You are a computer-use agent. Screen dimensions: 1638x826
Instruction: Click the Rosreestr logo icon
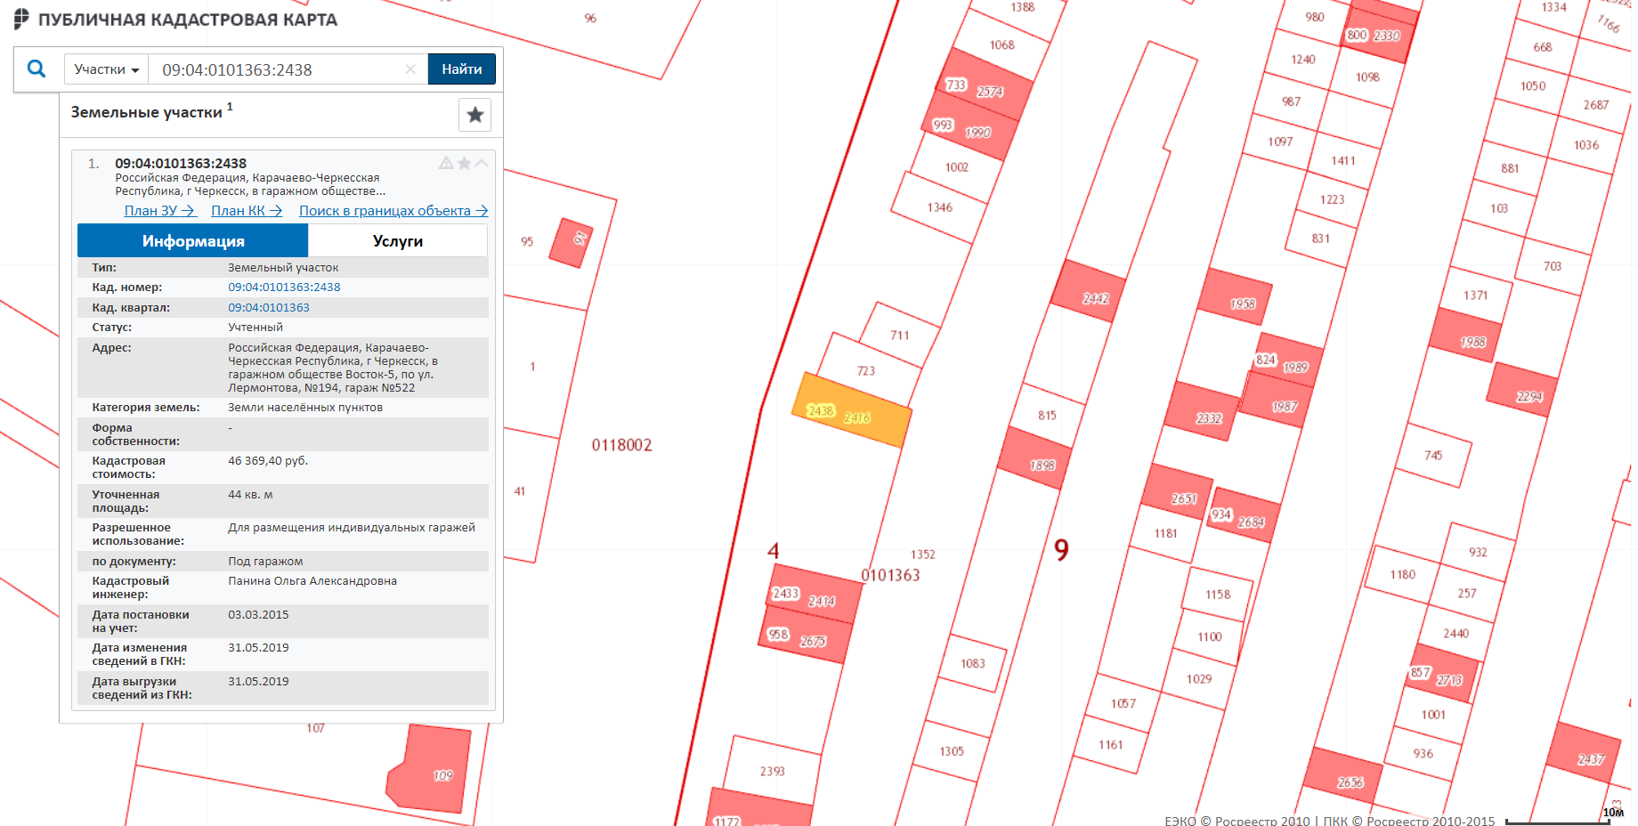(x=21, y=19)
